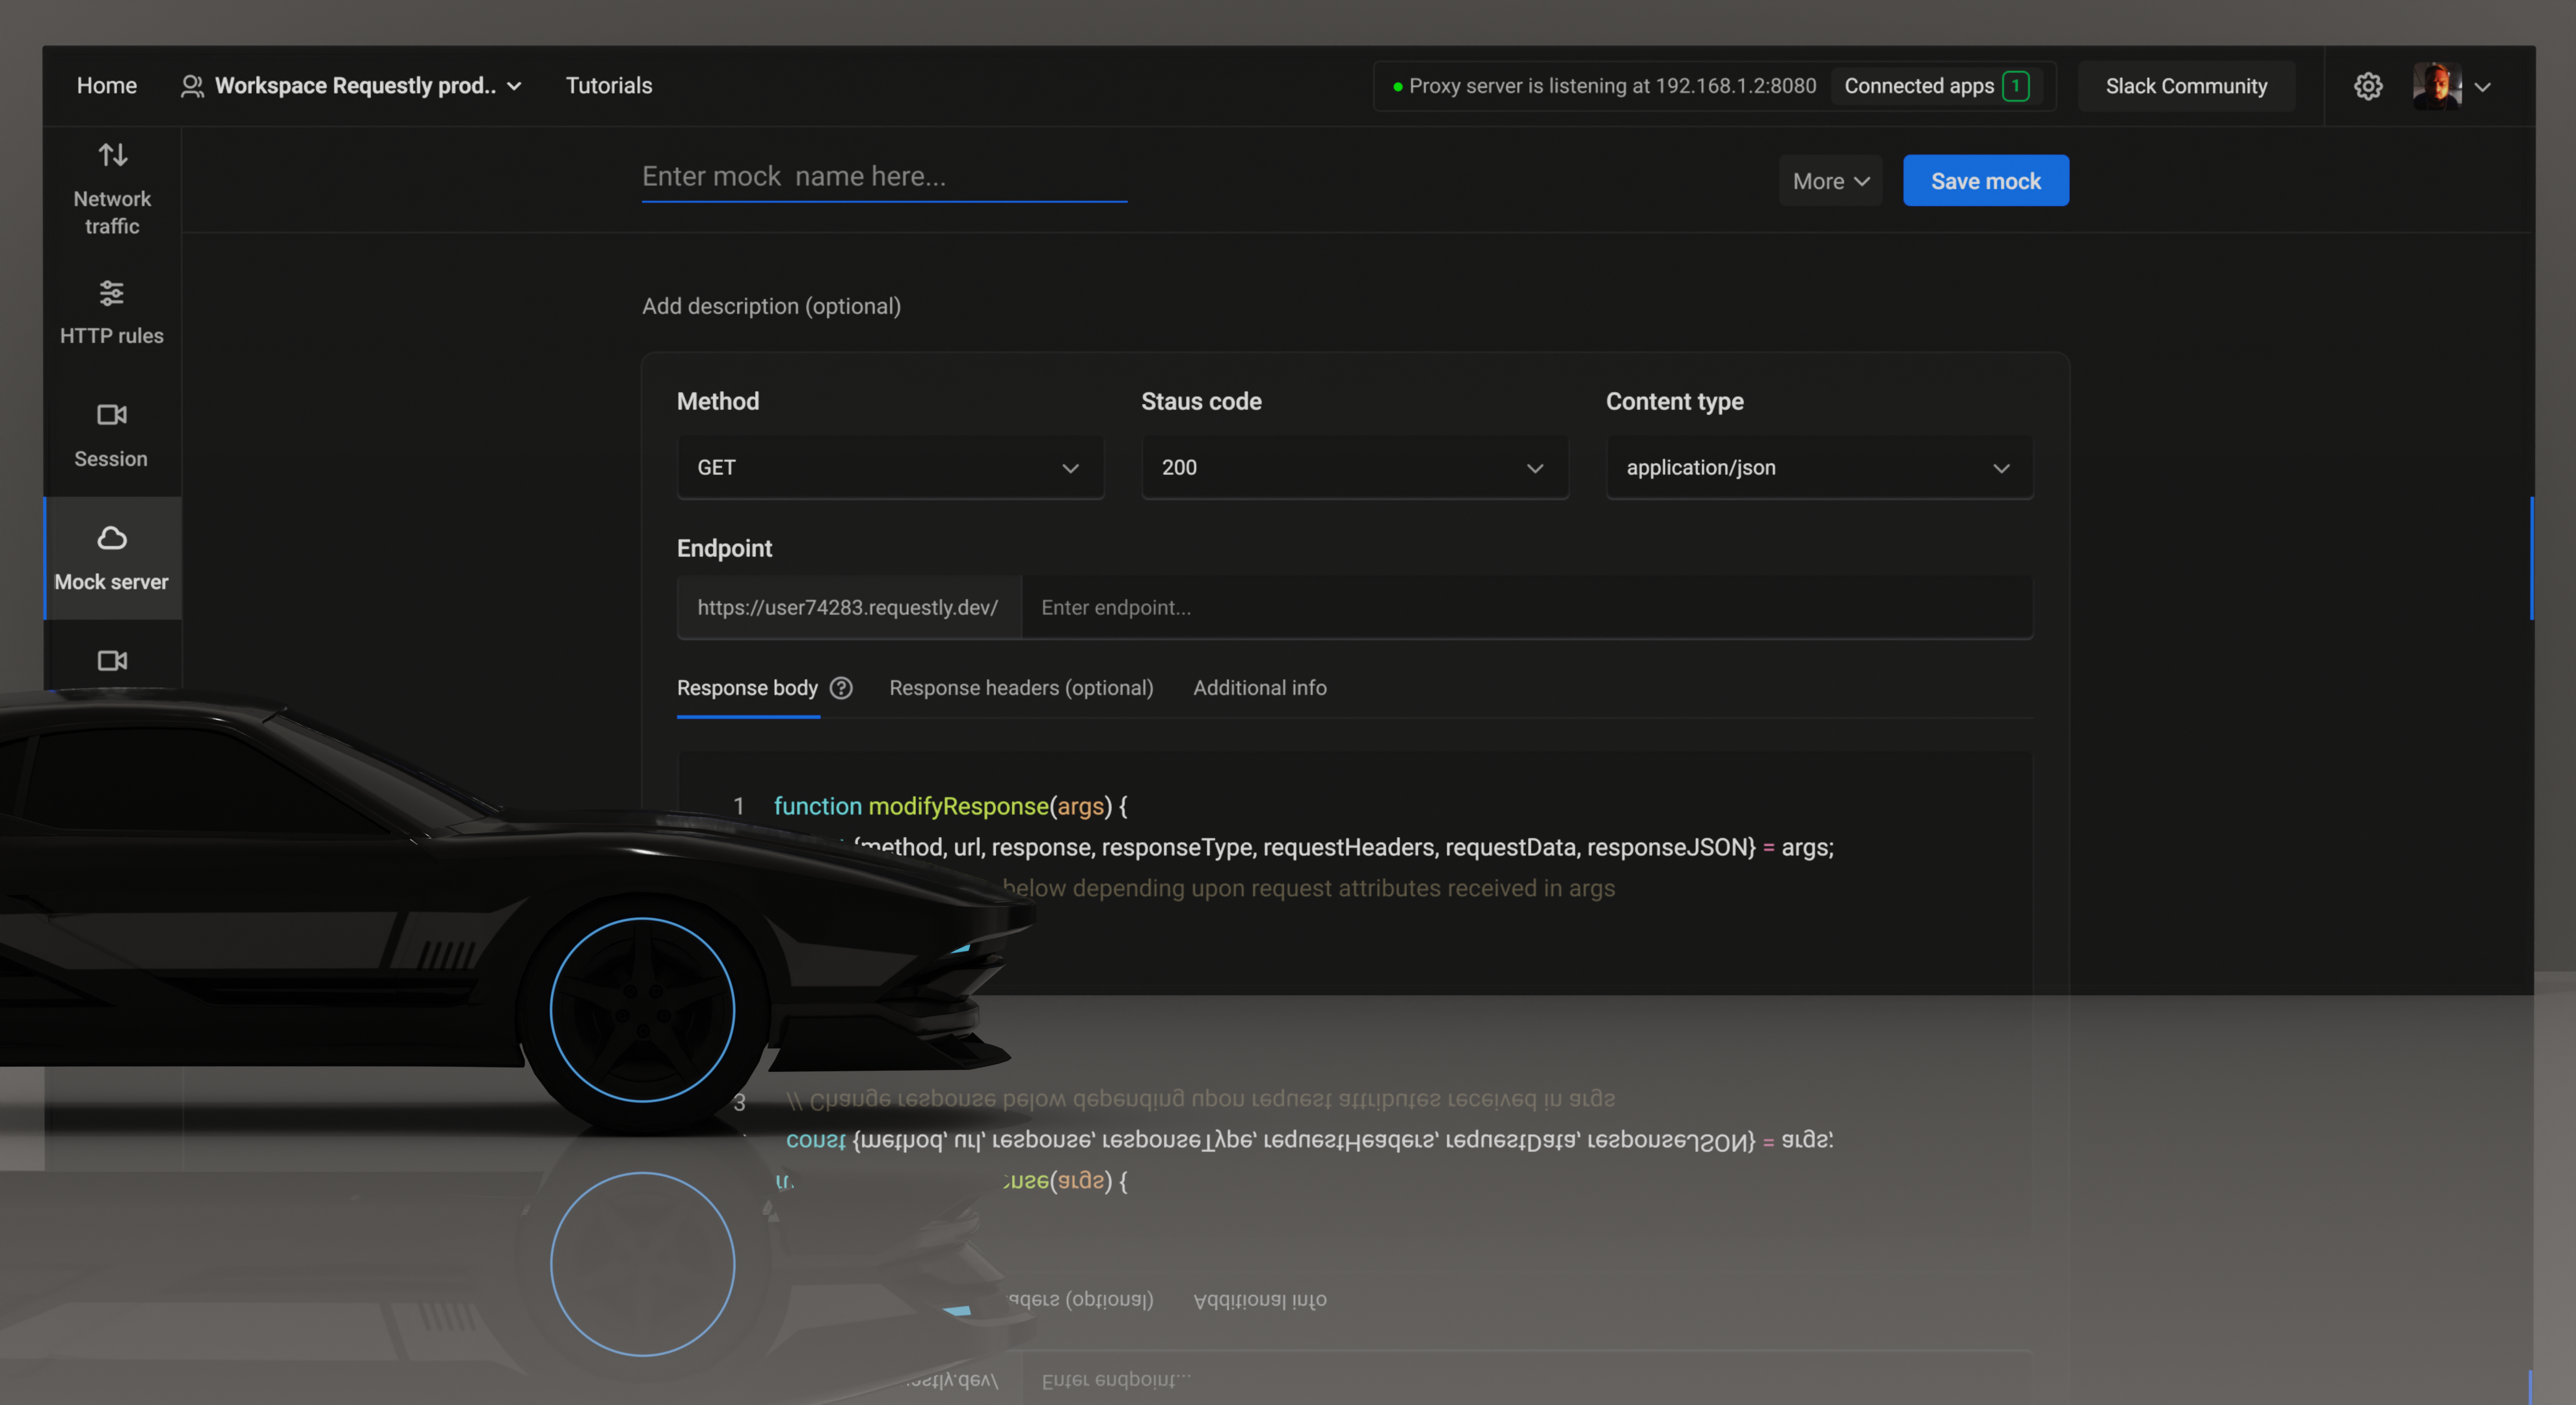Click the Response body help icon

coord(840,688)
